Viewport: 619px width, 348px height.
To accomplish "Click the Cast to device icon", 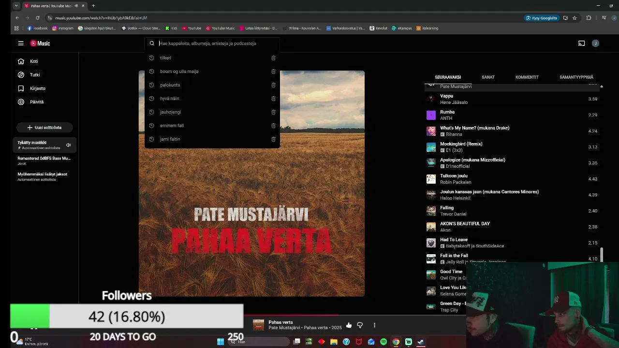I will tap(582, 43).
